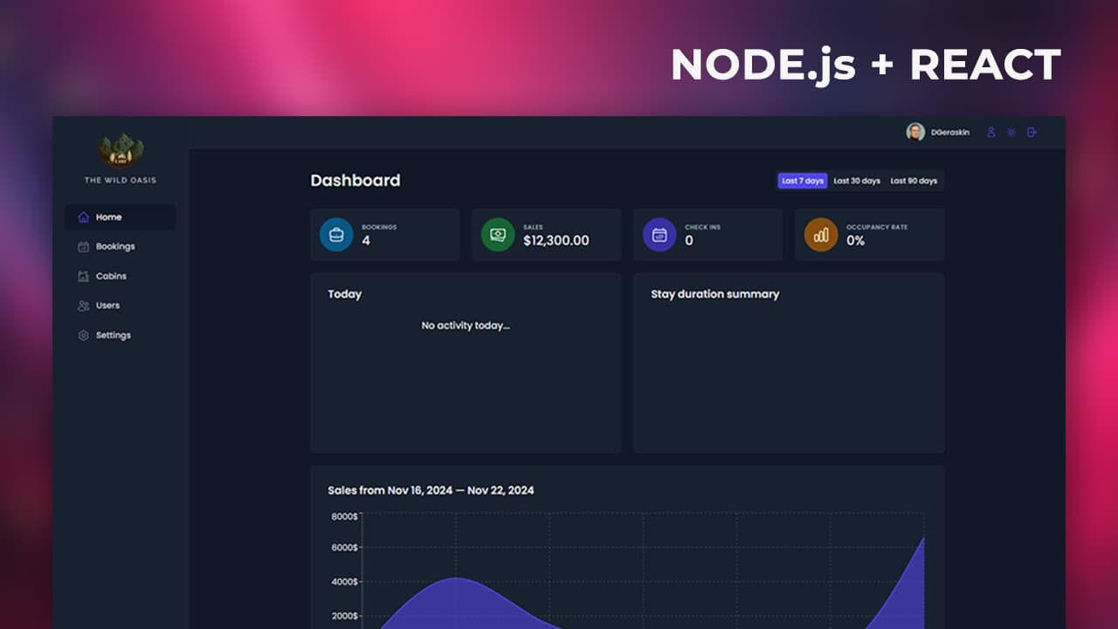Click the 6000$ axis label on chart
This screenshot has width=1118, height=629.
344,548
